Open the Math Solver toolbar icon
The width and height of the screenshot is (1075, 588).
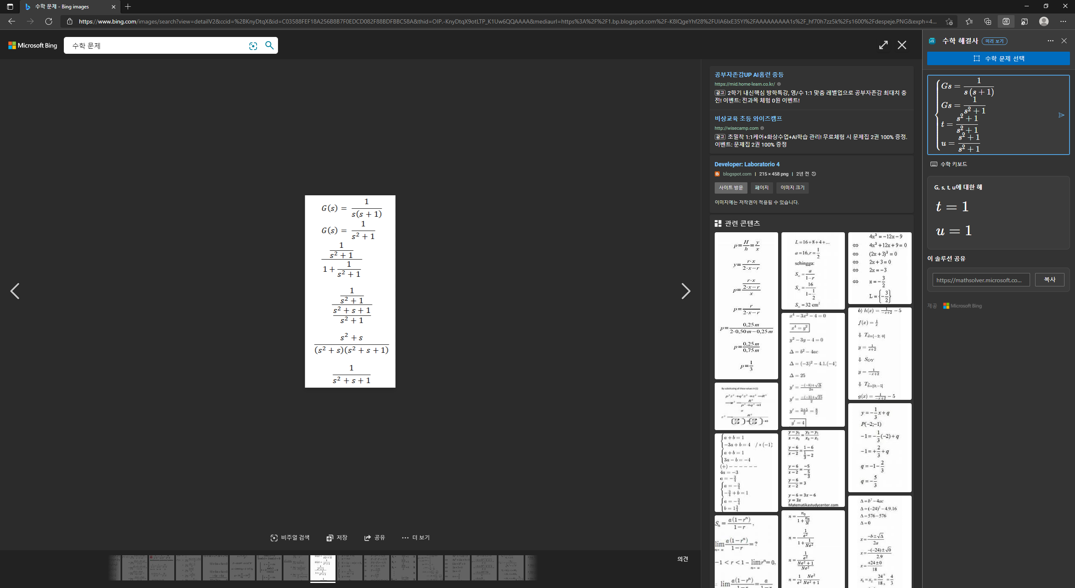[x=1006, y=21]
